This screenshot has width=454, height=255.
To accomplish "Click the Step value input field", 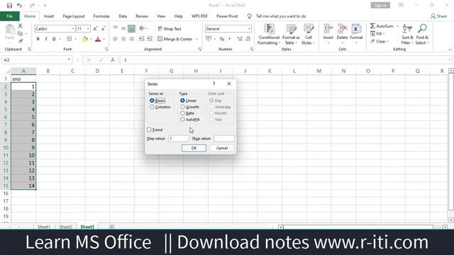I will point(179,139).
